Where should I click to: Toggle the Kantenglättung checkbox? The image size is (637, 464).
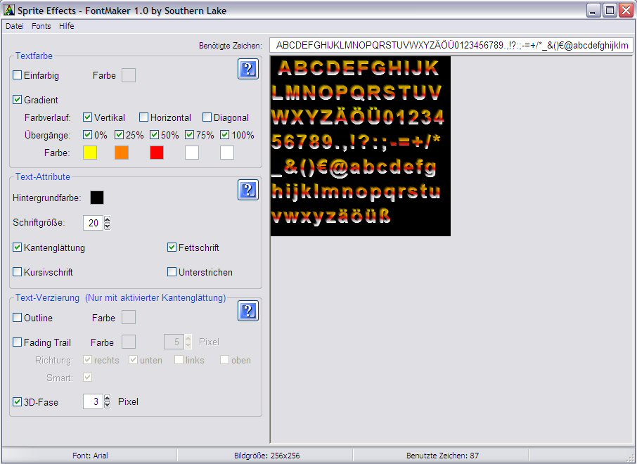(x=17, y=247)
